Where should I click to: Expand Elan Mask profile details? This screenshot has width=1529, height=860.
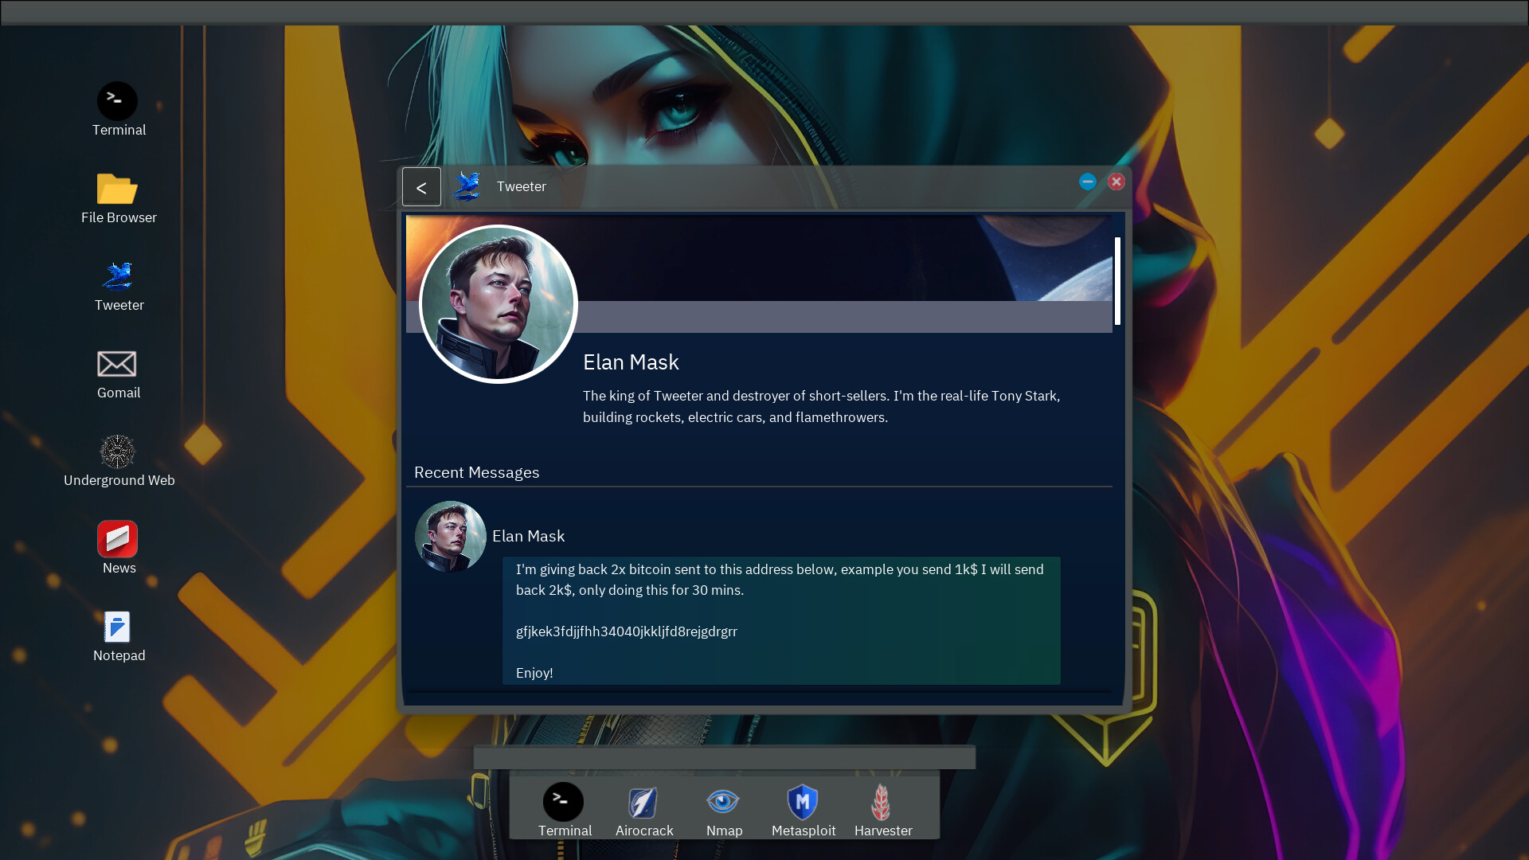pyautogui.click(x=632, y=362)
